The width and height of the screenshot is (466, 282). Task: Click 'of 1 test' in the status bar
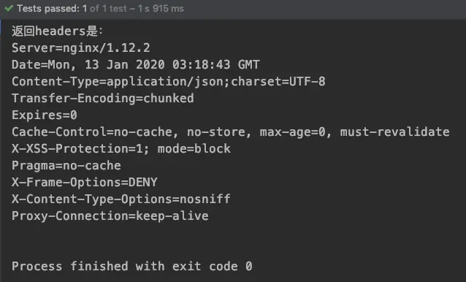click(x=109, y=8)
